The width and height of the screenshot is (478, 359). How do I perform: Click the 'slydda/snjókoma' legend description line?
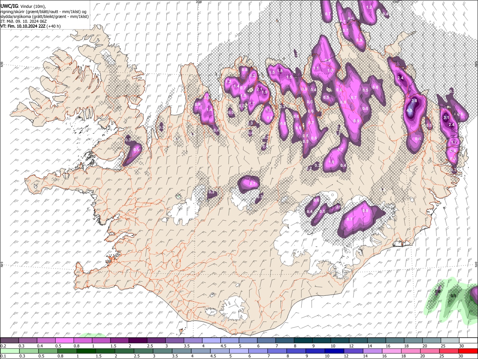pyautogui.click(x=44, y=16)
